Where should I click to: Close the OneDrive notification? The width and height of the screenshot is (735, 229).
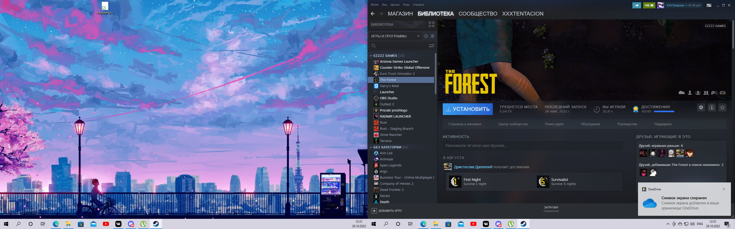(724, 189)
